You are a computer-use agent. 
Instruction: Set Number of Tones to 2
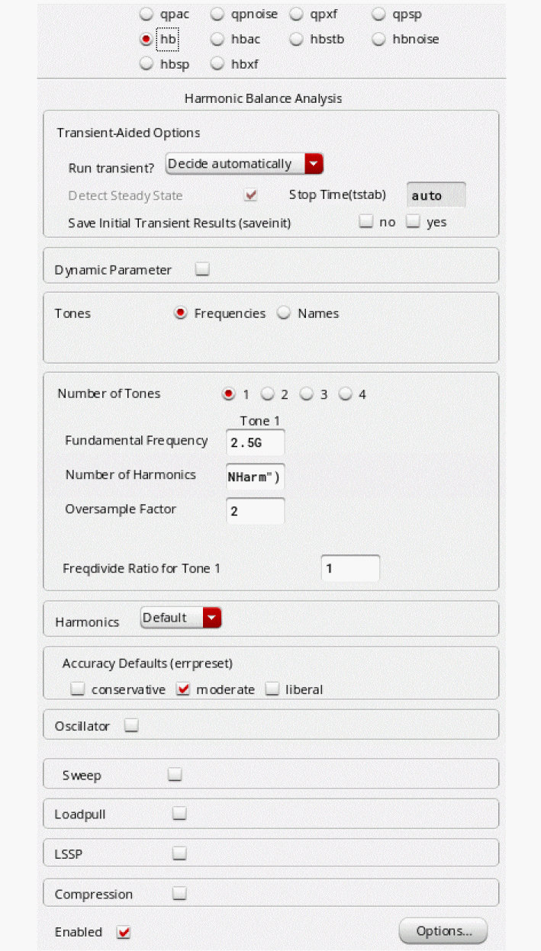click(268, 394)
